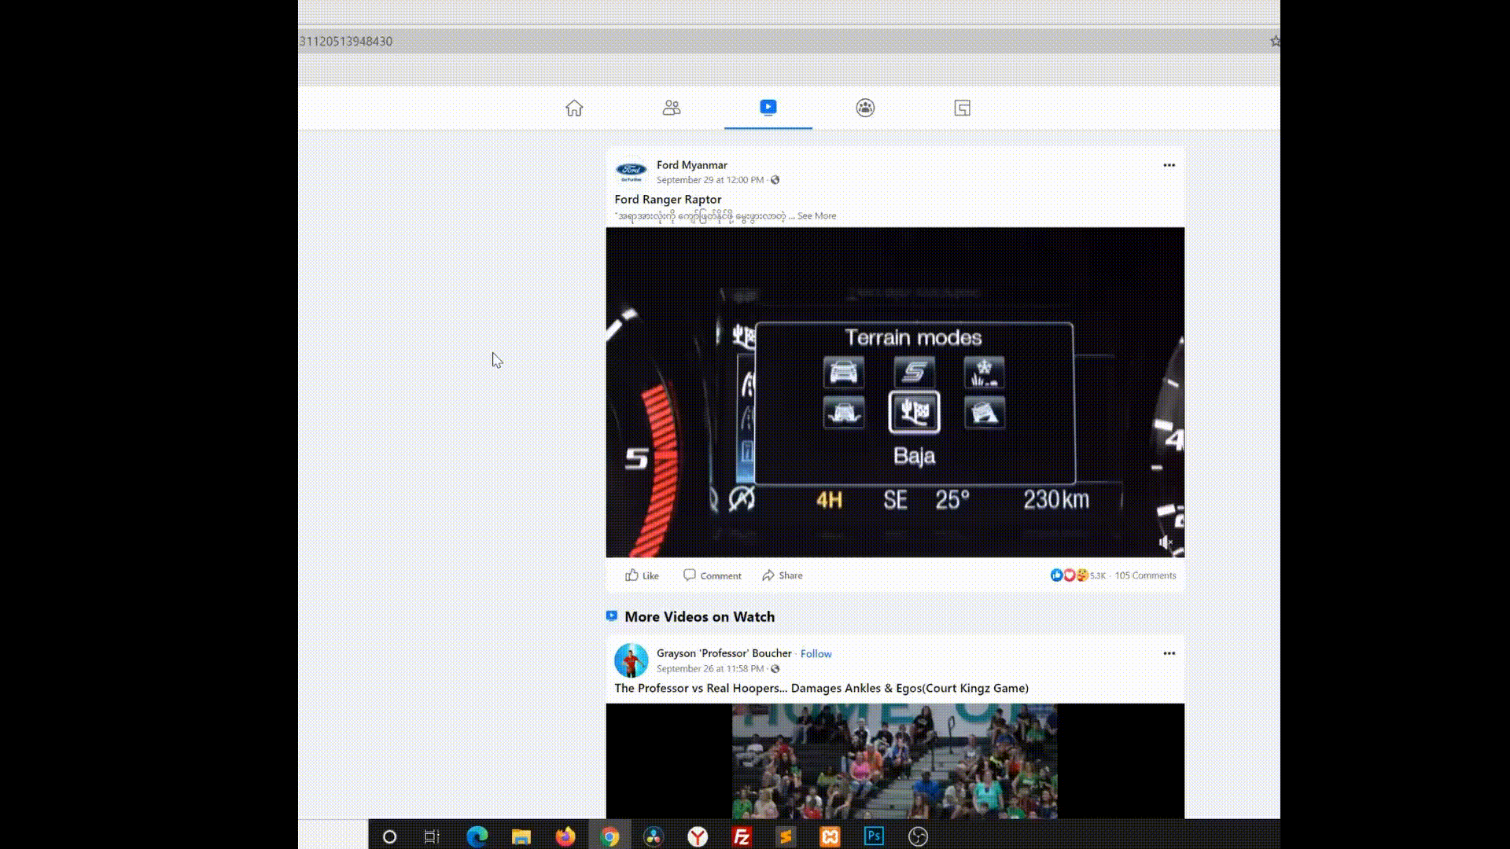Launch Microsoft Edge from taskbar
This screenshot has height=849, width=1510.
point(477,836)
